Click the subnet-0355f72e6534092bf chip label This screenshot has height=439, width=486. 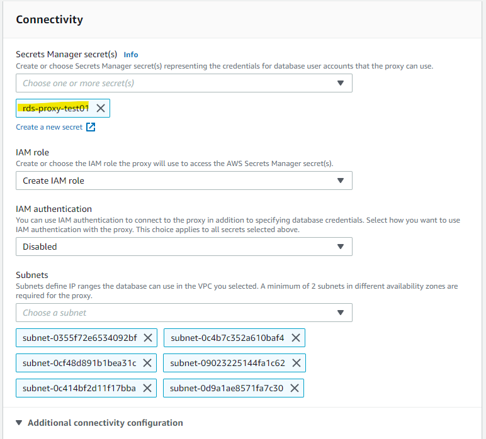pos(80,338)
